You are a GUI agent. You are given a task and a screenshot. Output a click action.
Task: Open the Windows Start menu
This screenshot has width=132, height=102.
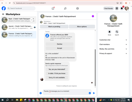[2, 100]
